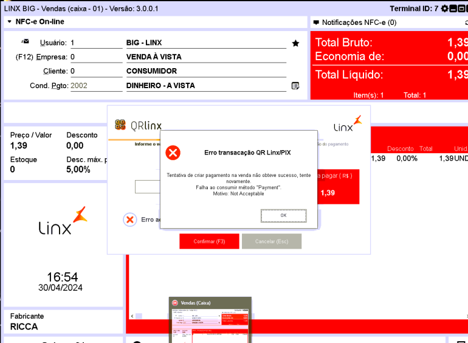Open the payment condition list icon
This screenshot has width=468, height=343.
(295, 86)
